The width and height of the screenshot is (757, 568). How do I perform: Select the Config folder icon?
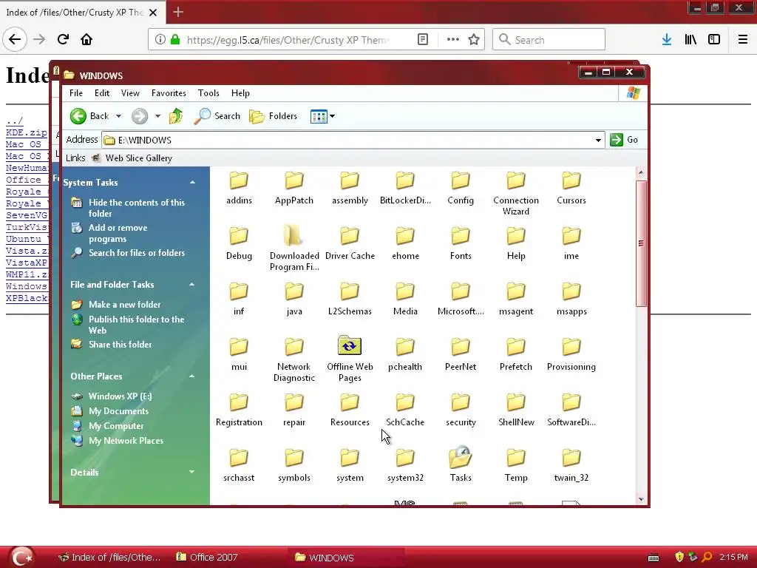click(x=460, y=180)
